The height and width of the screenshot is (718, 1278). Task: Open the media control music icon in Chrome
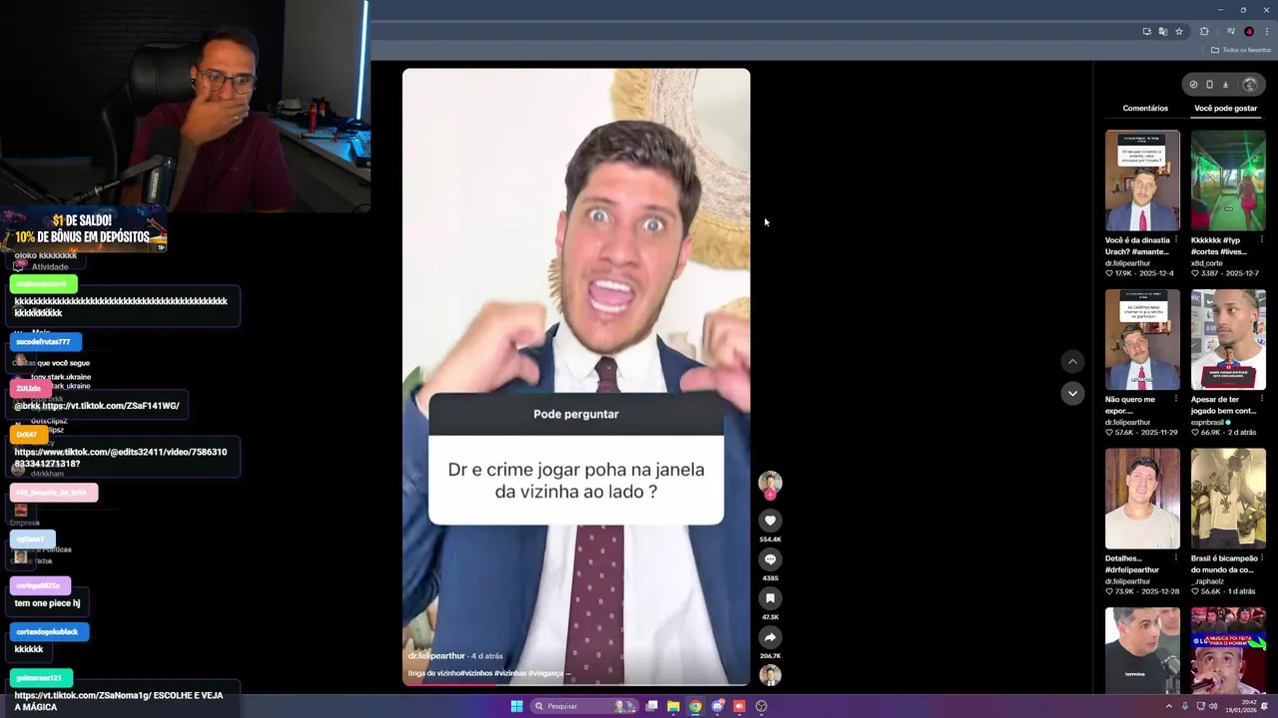click(1231, 31)
